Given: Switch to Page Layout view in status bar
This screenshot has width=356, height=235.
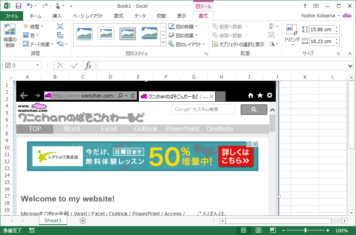Looking at the screenshot, I should click(x=258, y=230).
